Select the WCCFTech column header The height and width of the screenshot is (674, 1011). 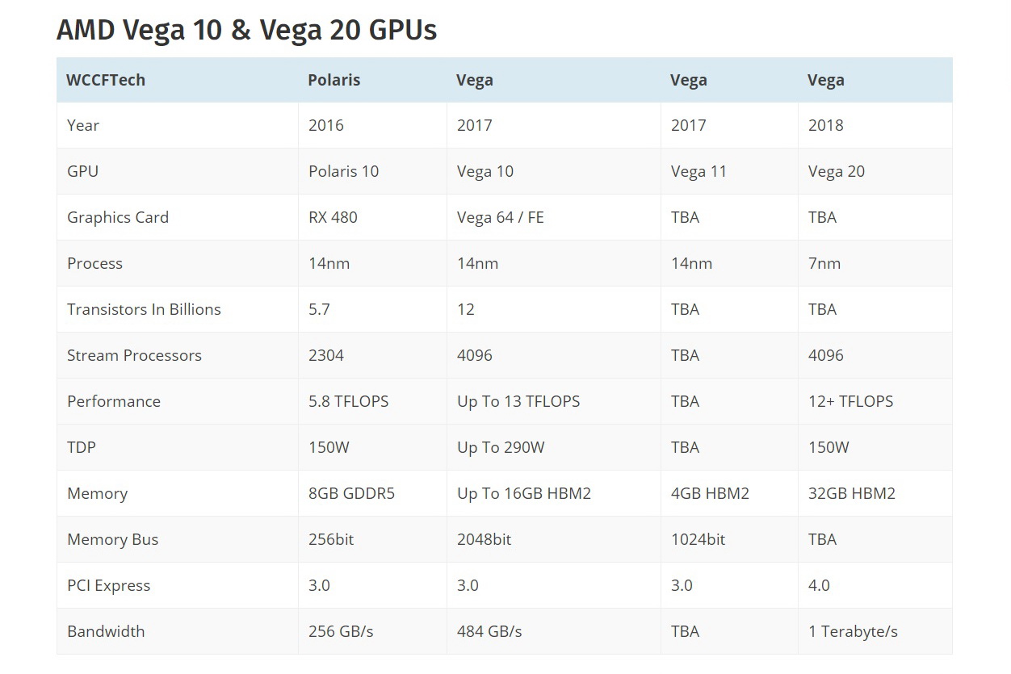[x=106, y=80]
